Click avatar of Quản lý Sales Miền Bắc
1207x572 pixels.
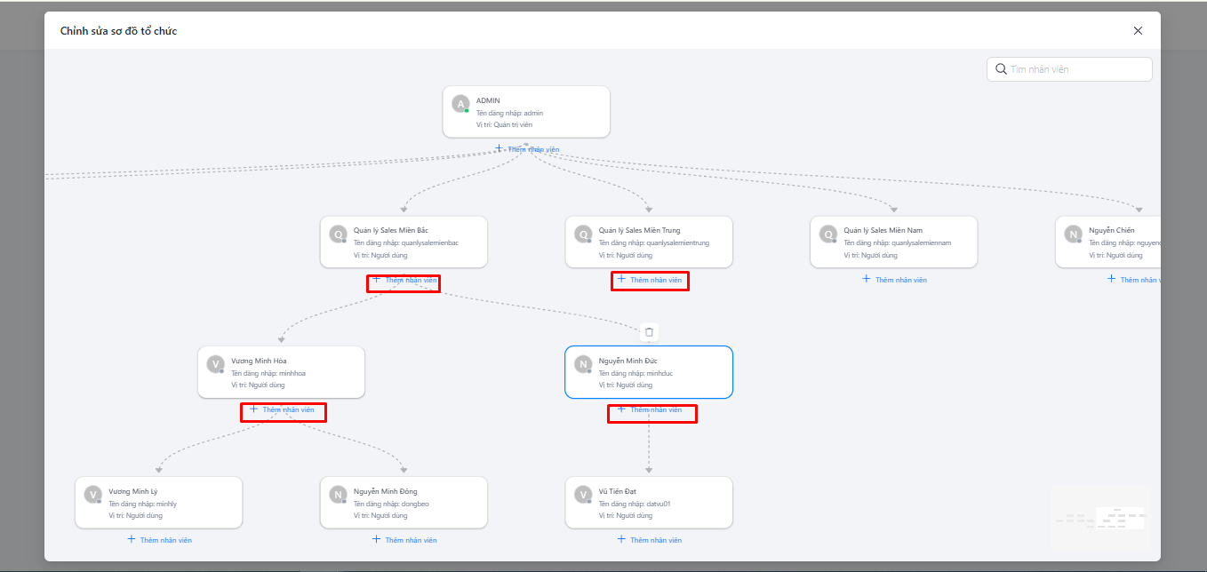[x=338, y=234]
